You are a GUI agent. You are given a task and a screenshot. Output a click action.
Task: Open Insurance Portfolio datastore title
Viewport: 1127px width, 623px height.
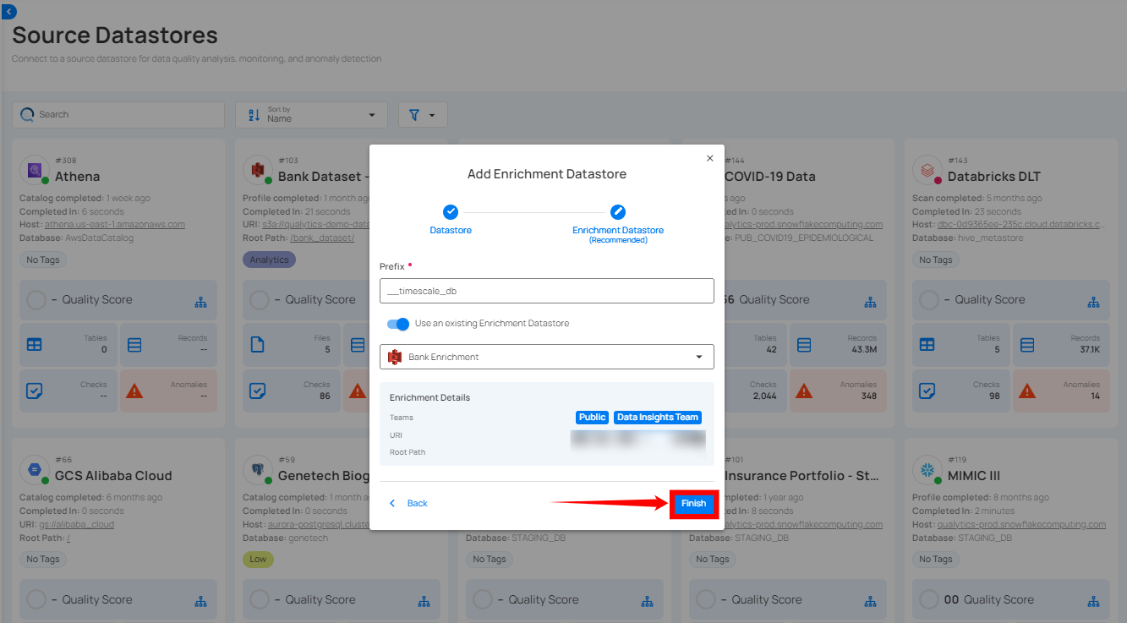click(803, 476)
